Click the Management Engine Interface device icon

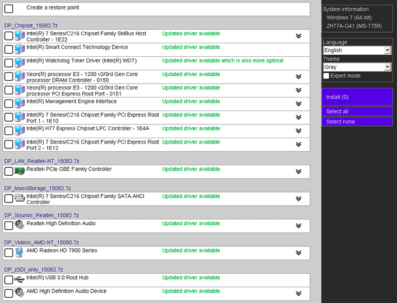click(x=19, y=103)
